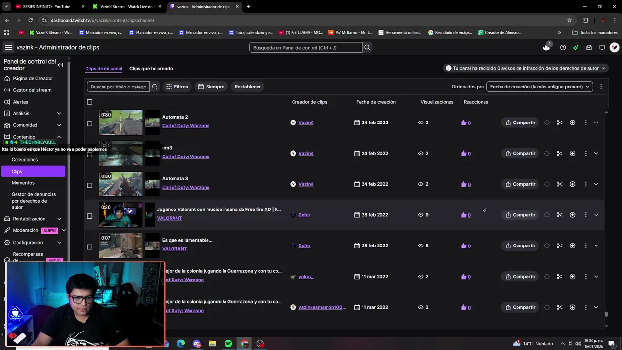Open more options for Automata 2 clip

pyautogui.click(x=586, y=122)
